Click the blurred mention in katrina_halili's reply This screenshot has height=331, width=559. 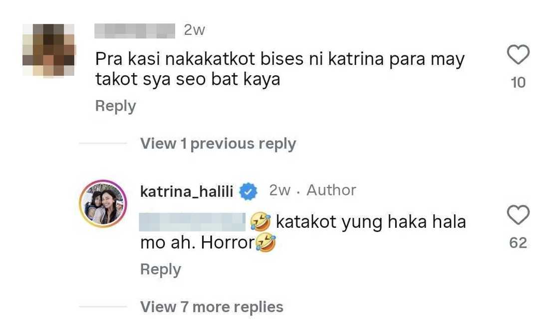click(x=192, y=222)
